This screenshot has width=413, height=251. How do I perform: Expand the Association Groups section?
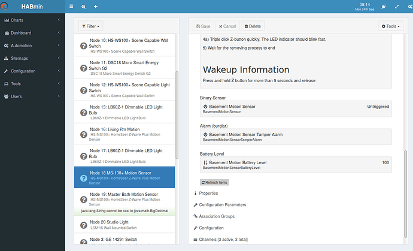(x=217, y=216)
